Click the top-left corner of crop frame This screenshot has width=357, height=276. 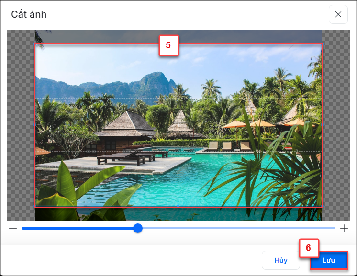[35, 44]
